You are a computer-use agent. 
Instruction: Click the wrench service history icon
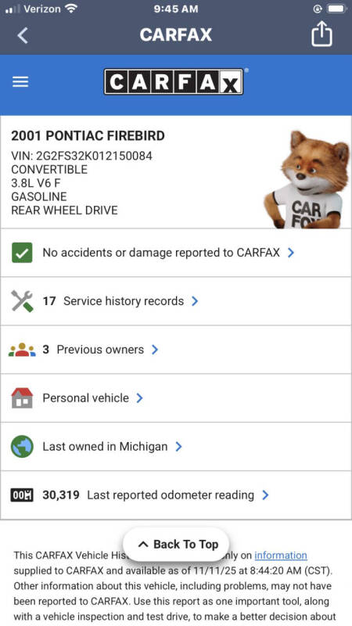[22, 301]
